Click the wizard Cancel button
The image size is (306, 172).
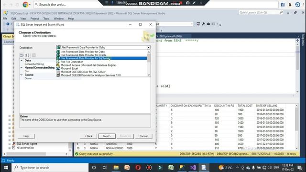tap(143, 136)
